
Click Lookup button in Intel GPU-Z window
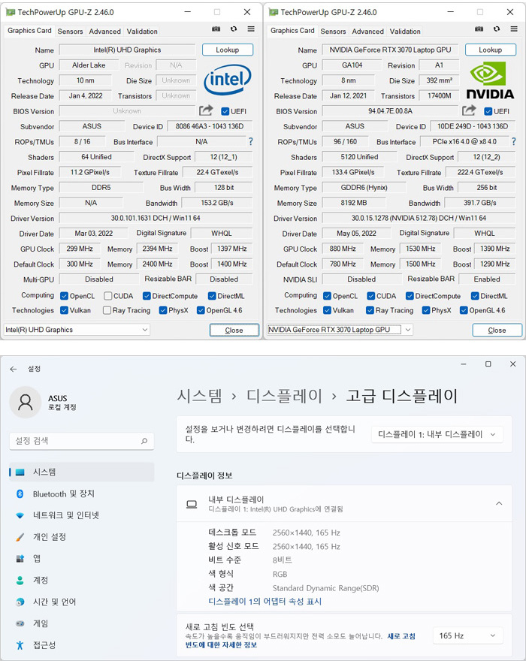tap(228, 50)
